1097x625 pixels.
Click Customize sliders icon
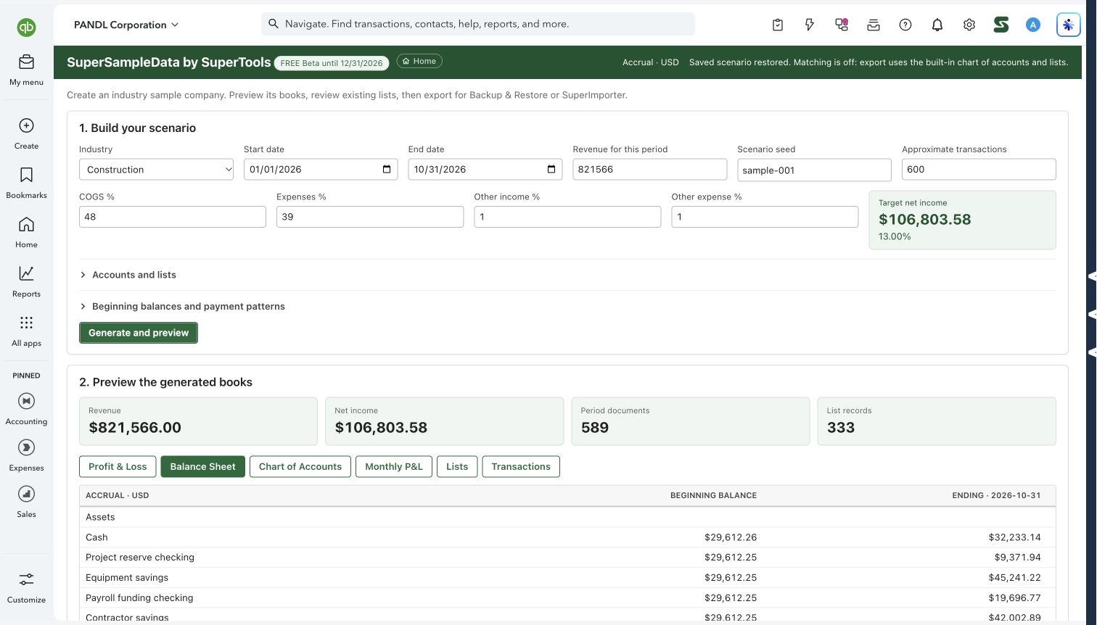(26, 579)
